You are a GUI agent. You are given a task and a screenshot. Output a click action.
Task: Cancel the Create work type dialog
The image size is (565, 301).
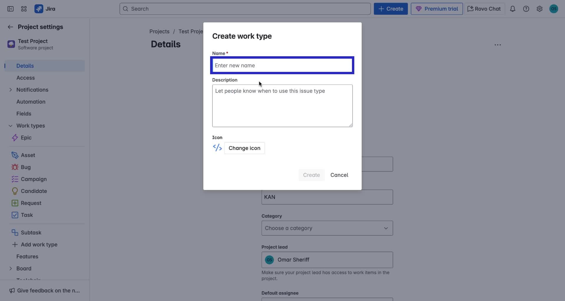click(339, 175)
